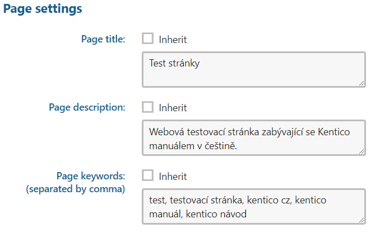The width and height of the screenshot is (371, 233).
Task: Click the 'Page settings' heading
Action: tap(43, 9)
